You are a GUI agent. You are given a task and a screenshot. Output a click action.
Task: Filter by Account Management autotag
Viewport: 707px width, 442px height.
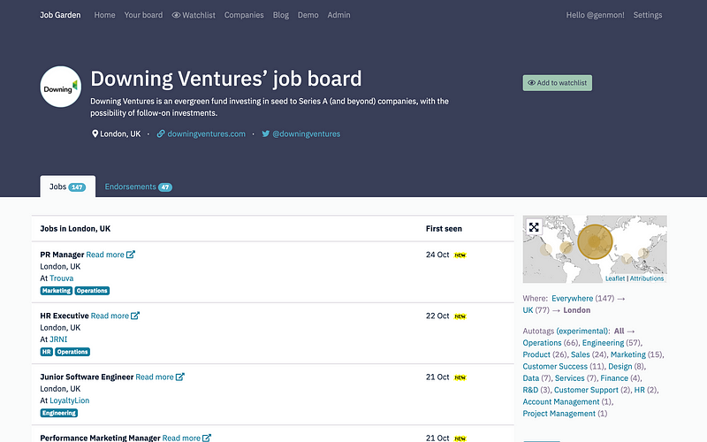(561, 401)
